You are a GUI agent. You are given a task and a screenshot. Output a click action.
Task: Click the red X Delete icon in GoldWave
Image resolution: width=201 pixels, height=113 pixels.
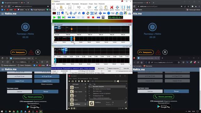(112, 7)
